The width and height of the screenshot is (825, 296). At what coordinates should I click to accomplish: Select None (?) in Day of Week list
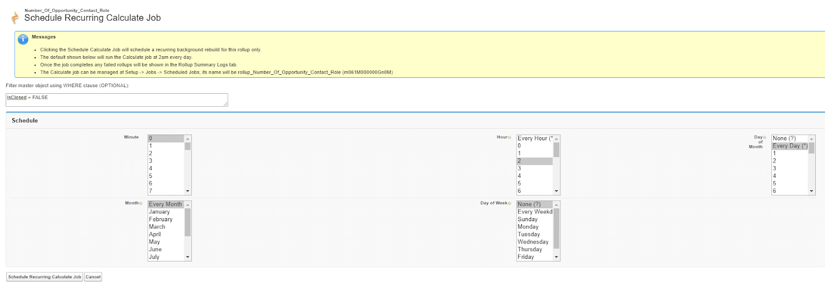tap(535, 204)
